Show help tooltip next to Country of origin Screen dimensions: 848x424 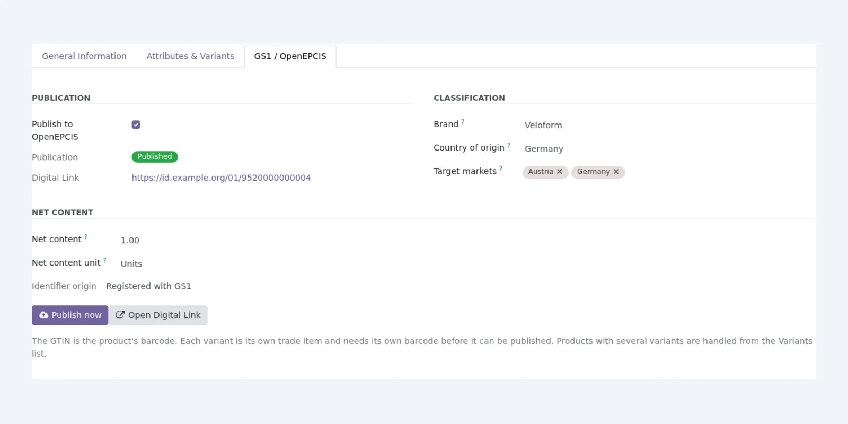click(509, 145)
